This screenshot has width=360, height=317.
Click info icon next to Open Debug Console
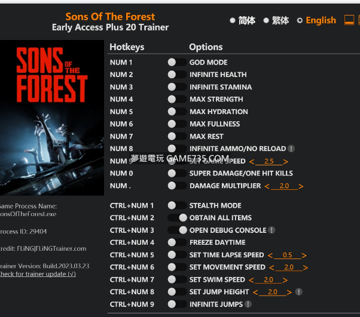tap(271, 230)
